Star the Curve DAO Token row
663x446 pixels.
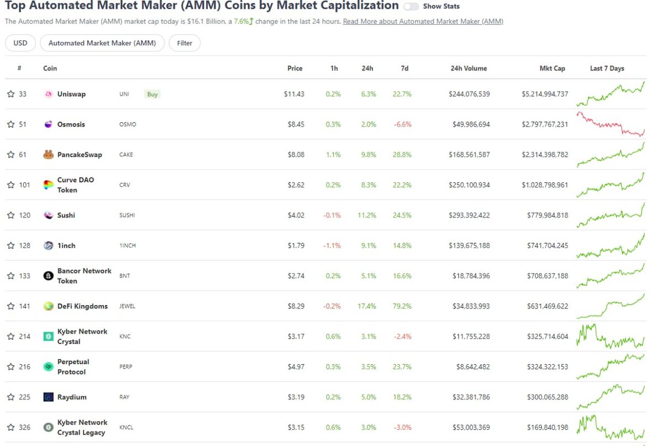click(10, 185)
